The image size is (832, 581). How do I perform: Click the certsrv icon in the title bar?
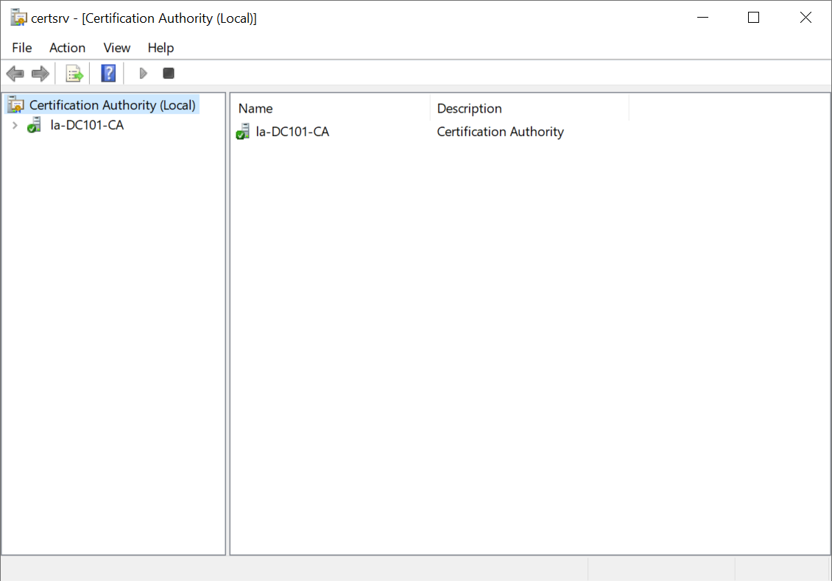(x=18, y=18)
